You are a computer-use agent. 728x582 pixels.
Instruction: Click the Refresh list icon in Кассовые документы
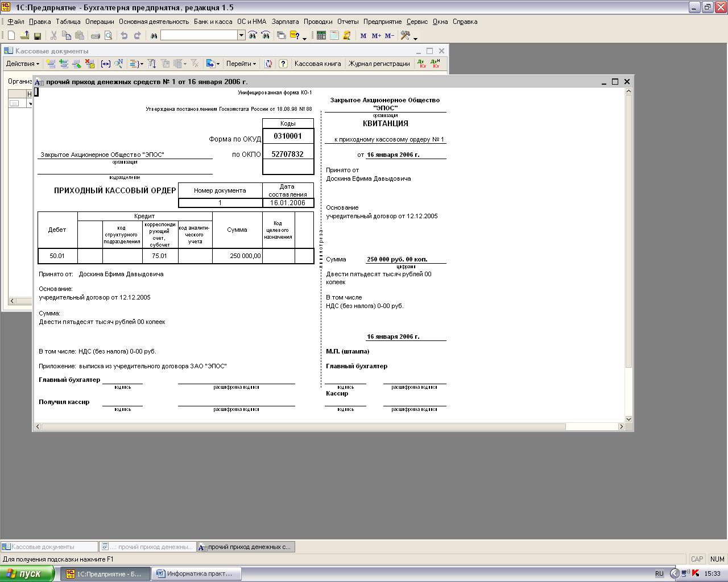point(268,64)
